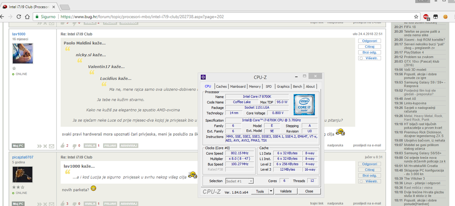Open the 'Anet A8' sidebar topic
This screenshot has height=206, width=455.
(410, 99)
